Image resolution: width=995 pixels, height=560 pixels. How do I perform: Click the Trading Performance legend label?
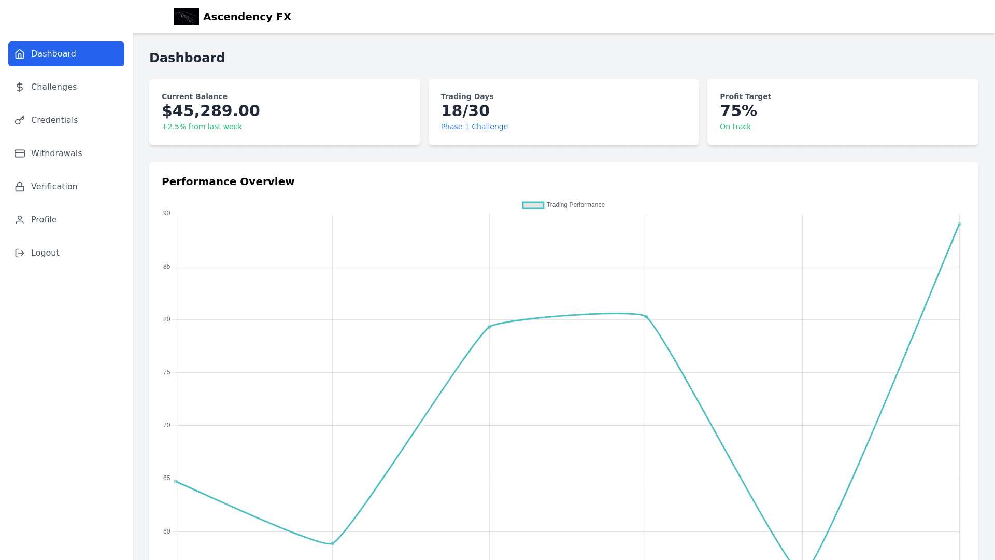click(x=575, y=205)
